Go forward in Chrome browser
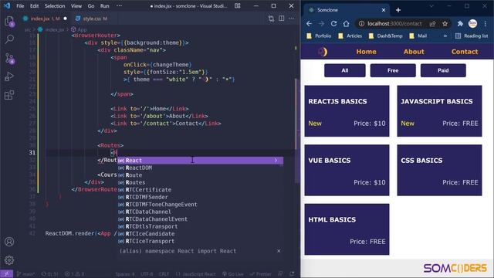The width and height of the screenshot is (494, 278). (321, 24)
